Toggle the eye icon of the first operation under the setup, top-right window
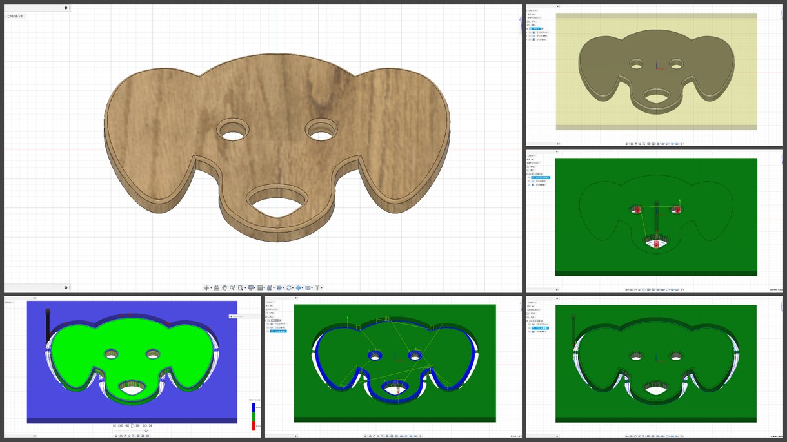This screenshot has width=787, height=442. pos(531,32)
